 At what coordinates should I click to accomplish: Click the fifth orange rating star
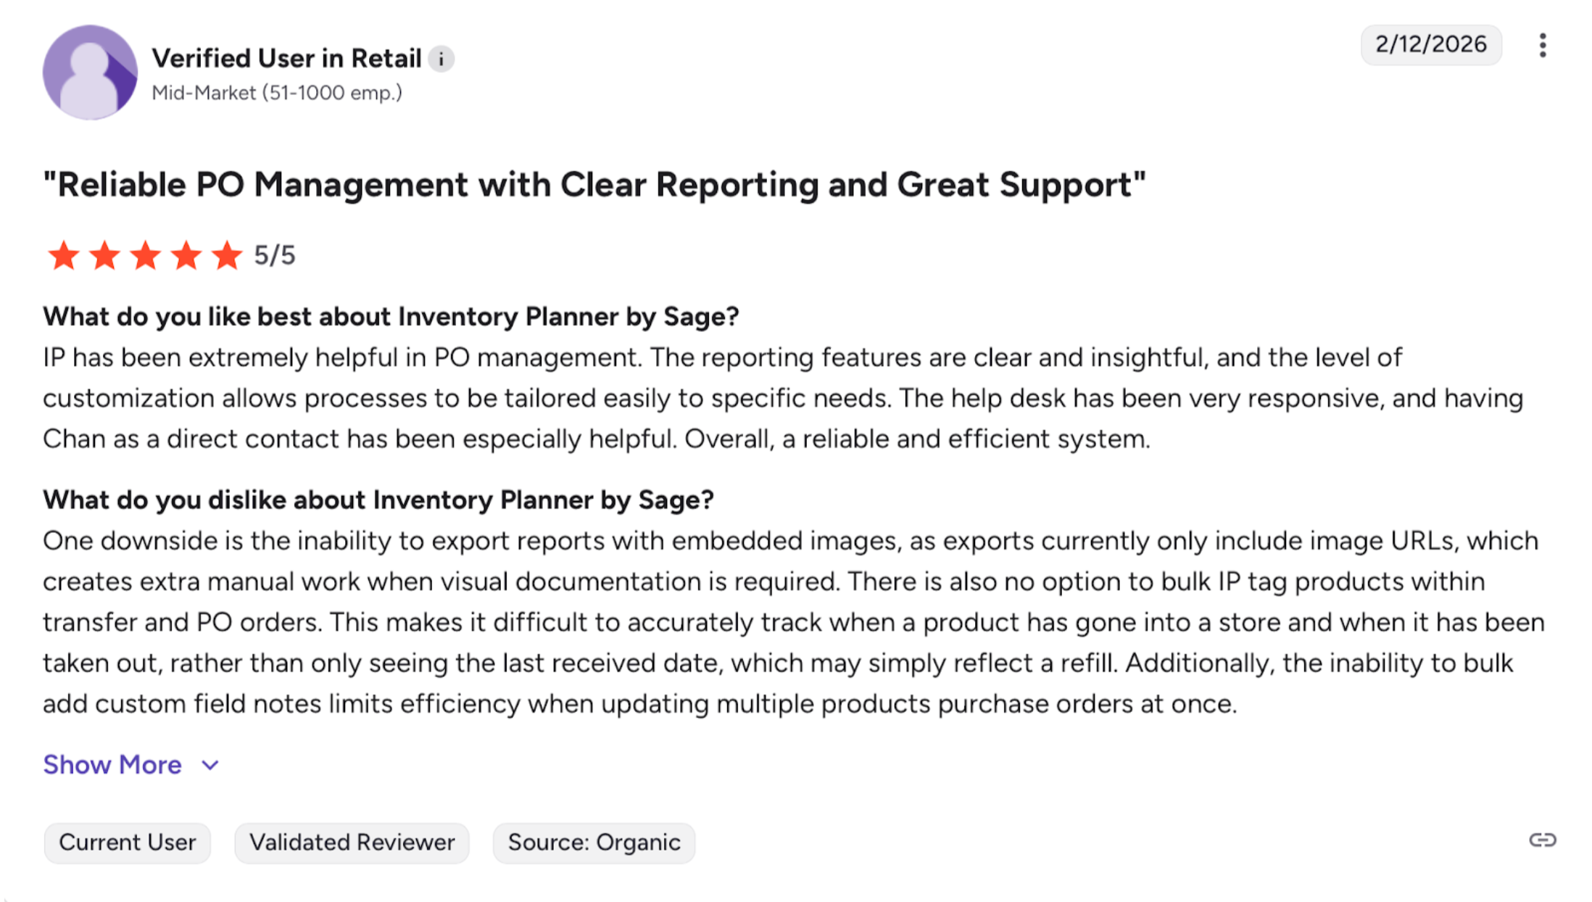pyautogui.click(x=227, y=255)
